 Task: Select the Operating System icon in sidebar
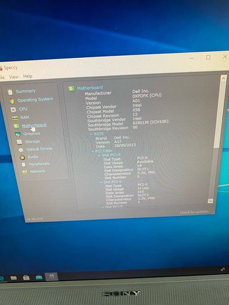[x=12, y=101]
